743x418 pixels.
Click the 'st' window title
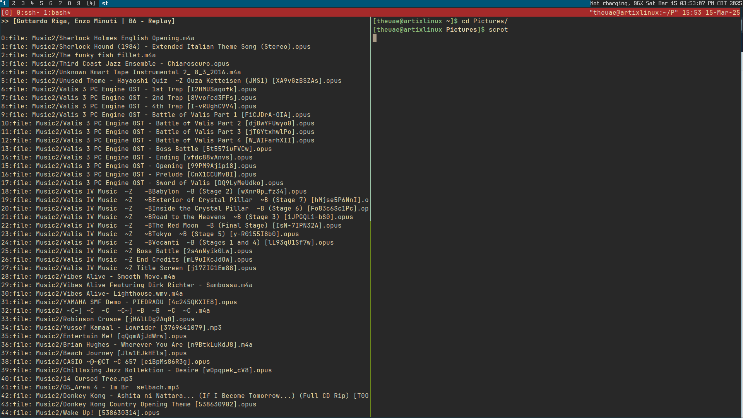(x=105, y=3)
